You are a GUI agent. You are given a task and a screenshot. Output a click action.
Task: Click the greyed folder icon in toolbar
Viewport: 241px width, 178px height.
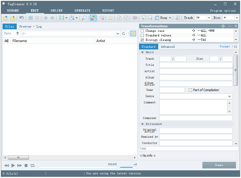coord(110,18)
